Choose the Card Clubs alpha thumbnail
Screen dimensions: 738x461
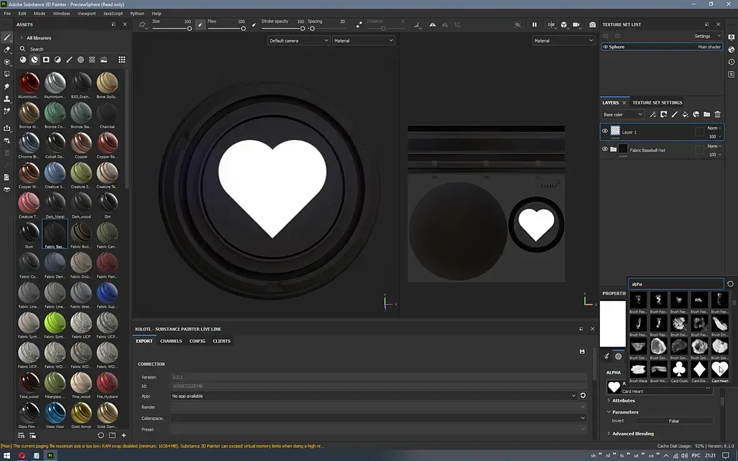pyautogui.click(x=679, y=369)
